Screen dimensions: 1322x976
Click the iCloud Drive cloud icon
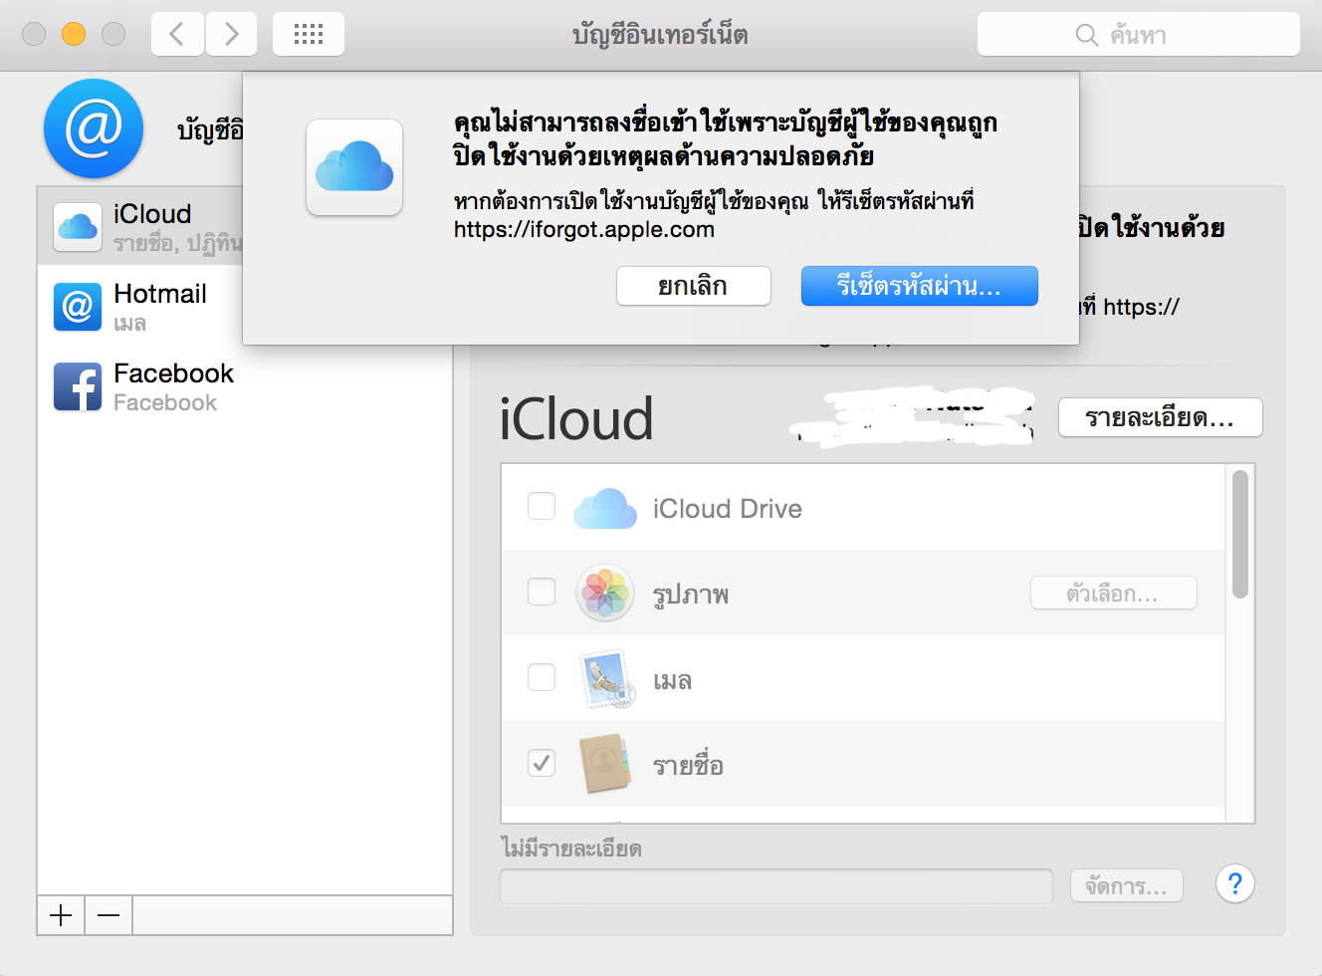(605, 508)
